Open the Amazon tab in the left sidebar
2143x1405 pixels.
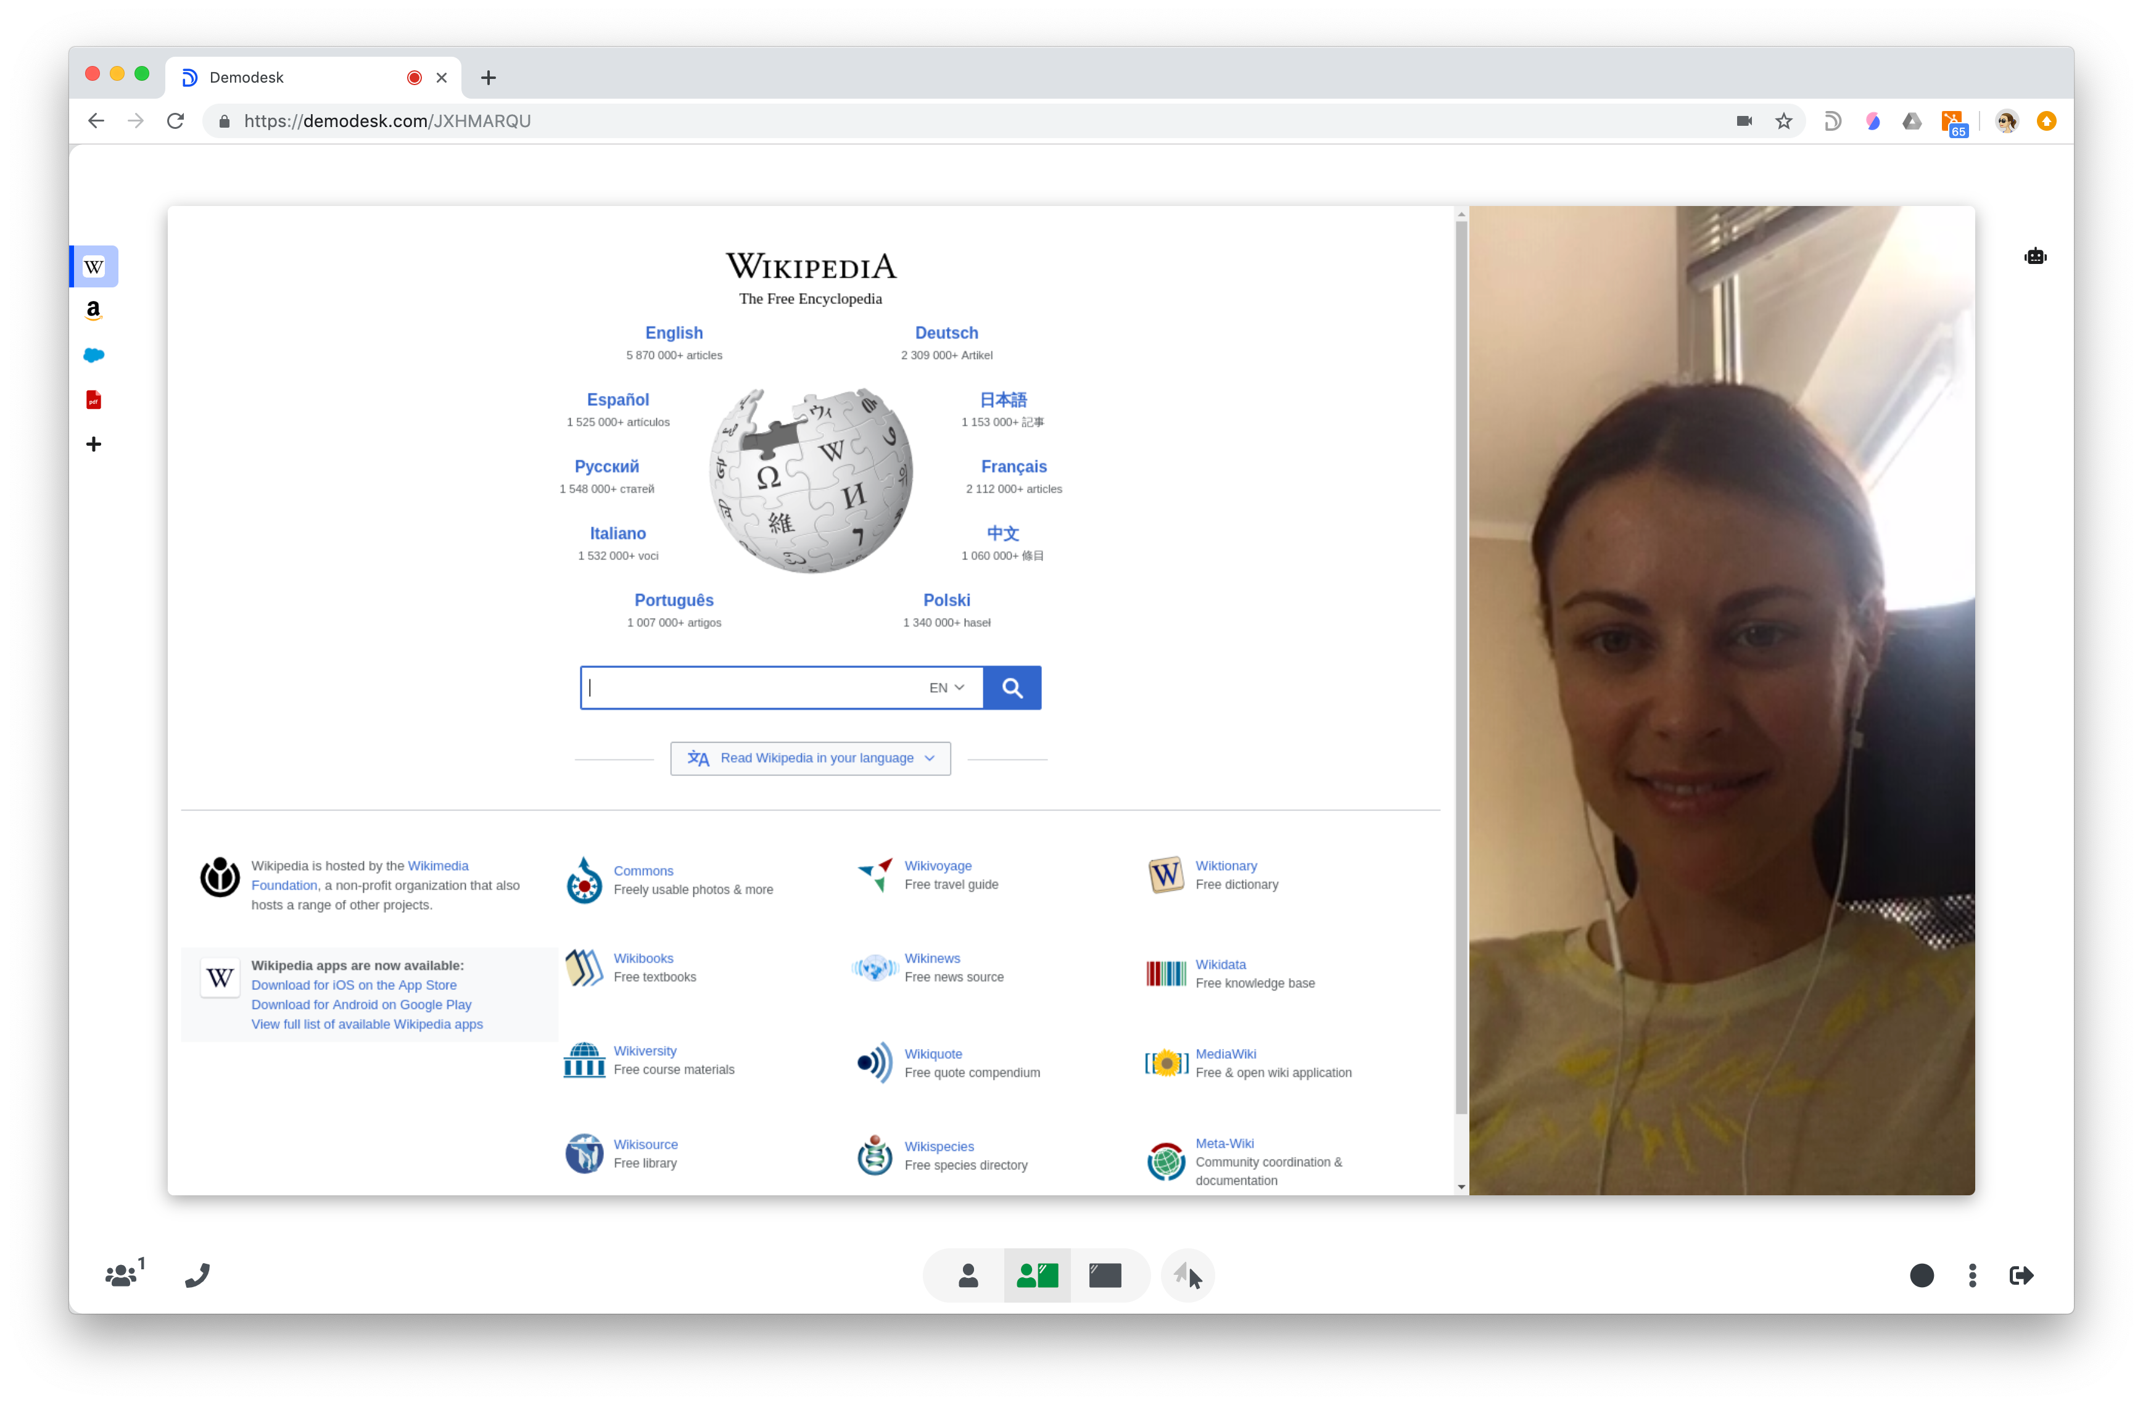point(94,310)
